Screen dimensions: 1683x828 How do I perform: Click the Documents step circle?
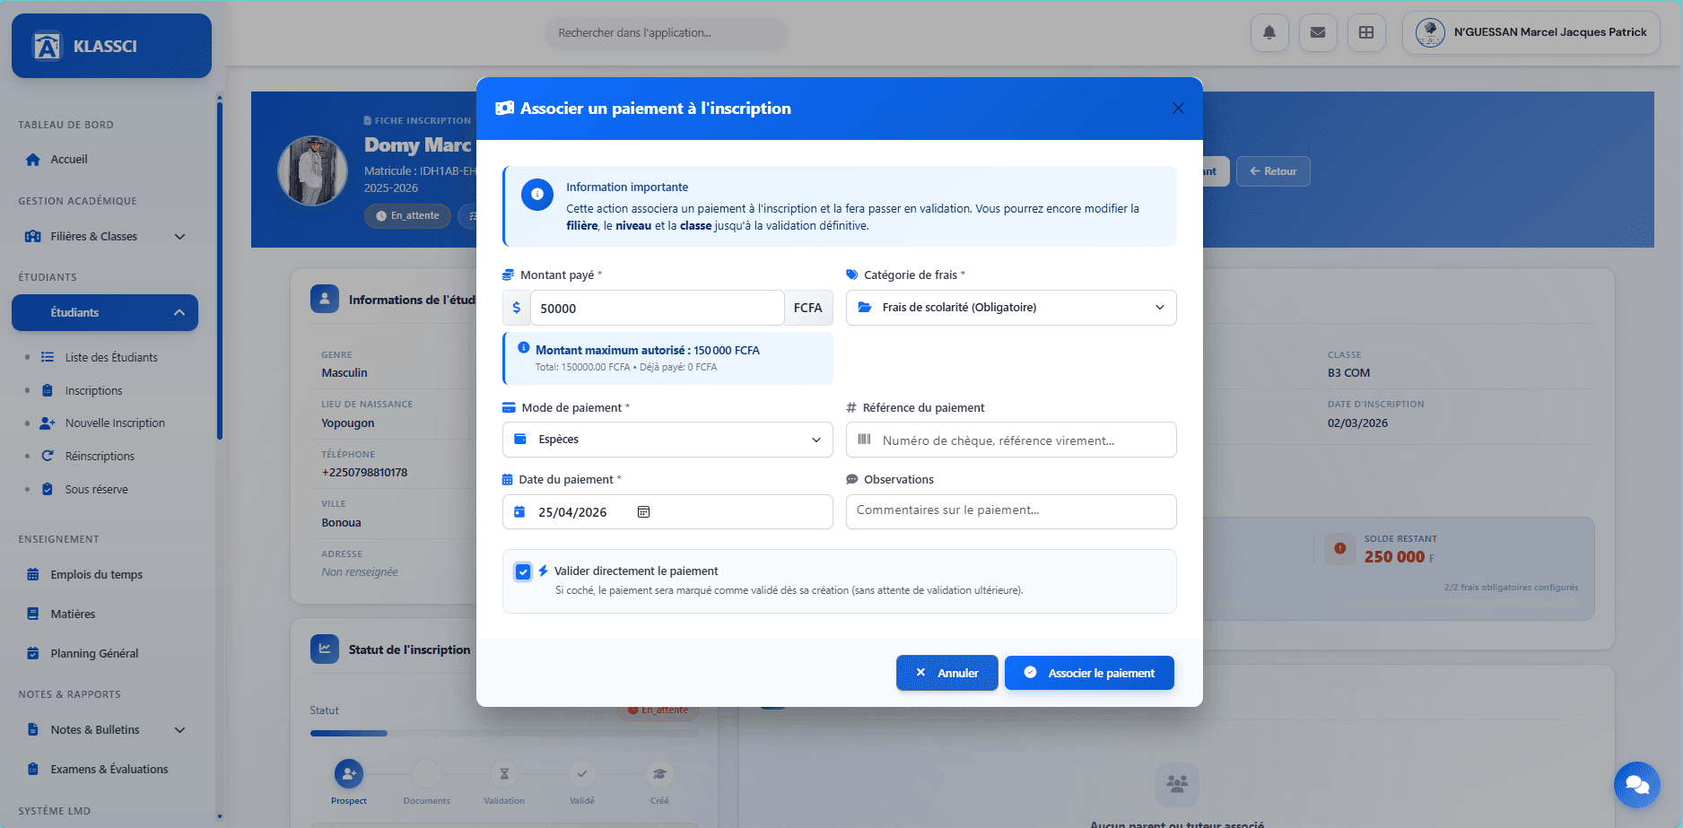tap(426, 773)
